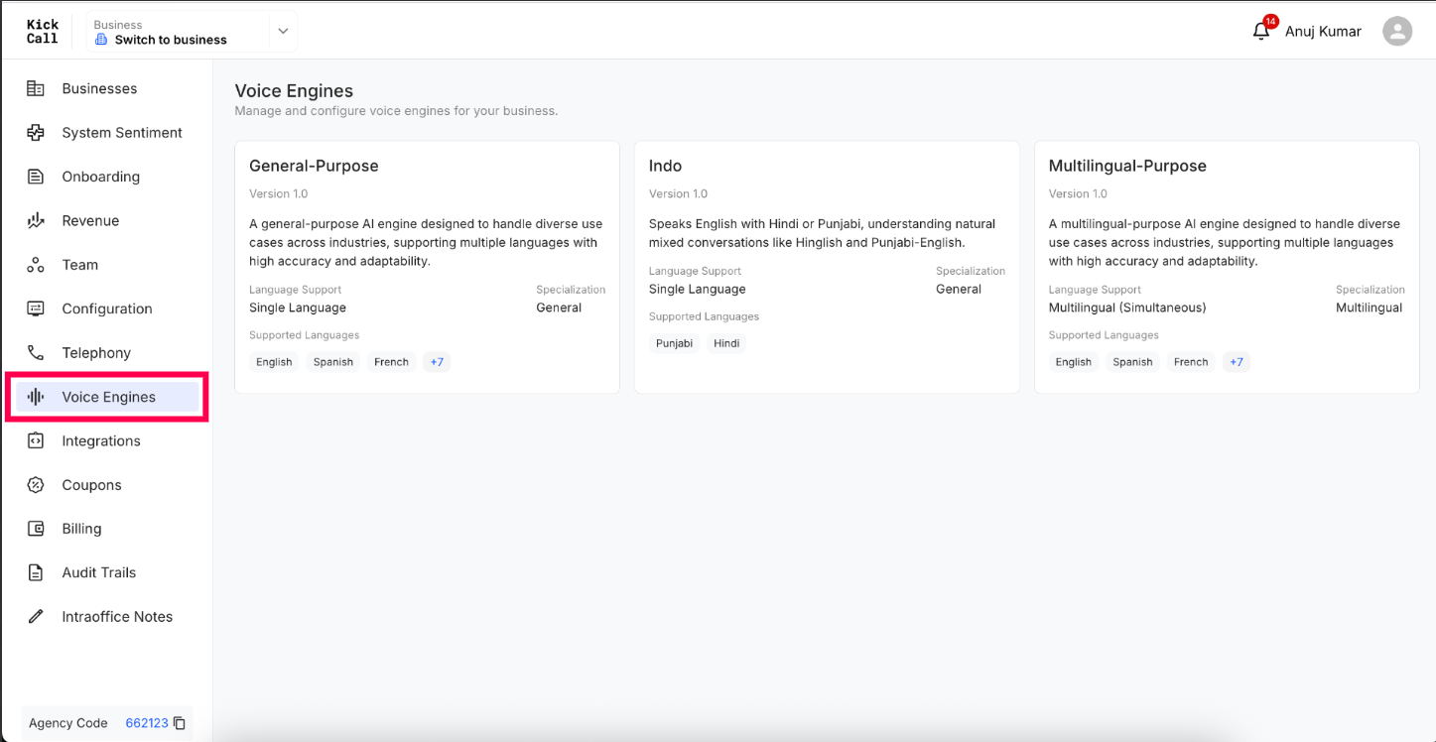Image resolution: width=1436 pixels, height=742 pixels.
Task: Copy agency code using the copy icon
Action: tap(180, 723)
